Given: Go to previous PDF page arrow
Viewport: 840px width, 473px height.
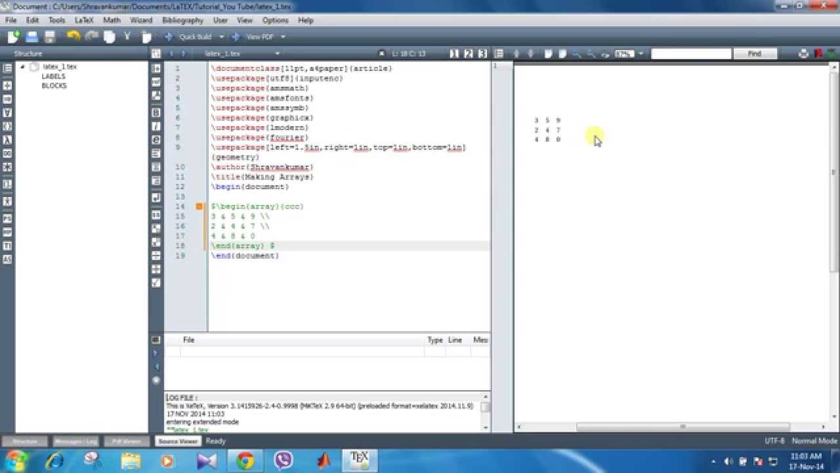Looking at the screenshot, I should 516,54.
